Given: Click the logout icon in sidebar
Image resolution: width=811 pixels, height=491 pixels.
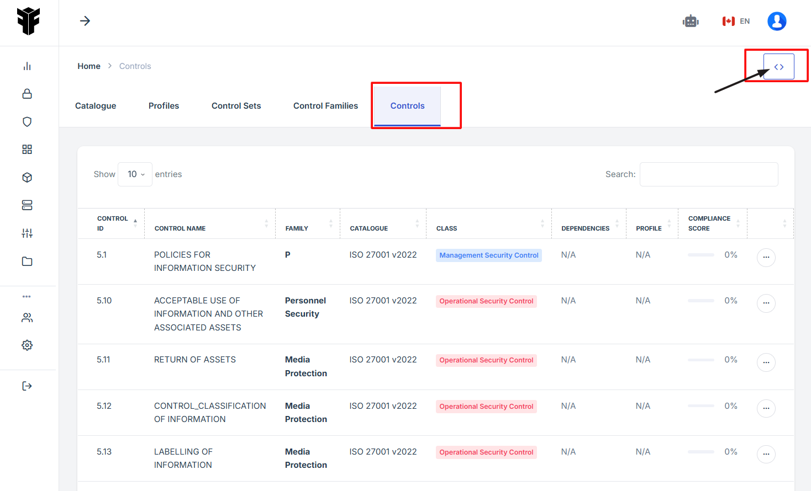Looking at the screenshot, I should click(27, 386).
